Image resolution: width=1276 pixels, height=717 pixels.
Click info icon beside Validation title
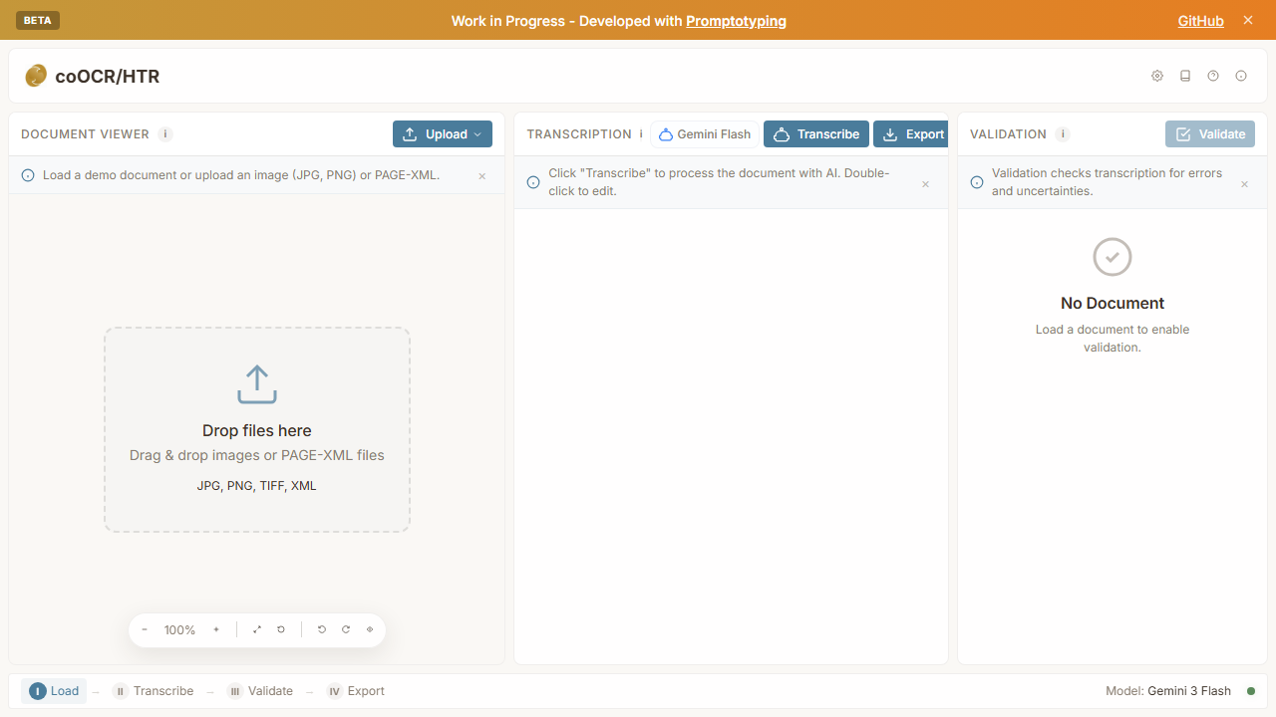pos(1063,134)
